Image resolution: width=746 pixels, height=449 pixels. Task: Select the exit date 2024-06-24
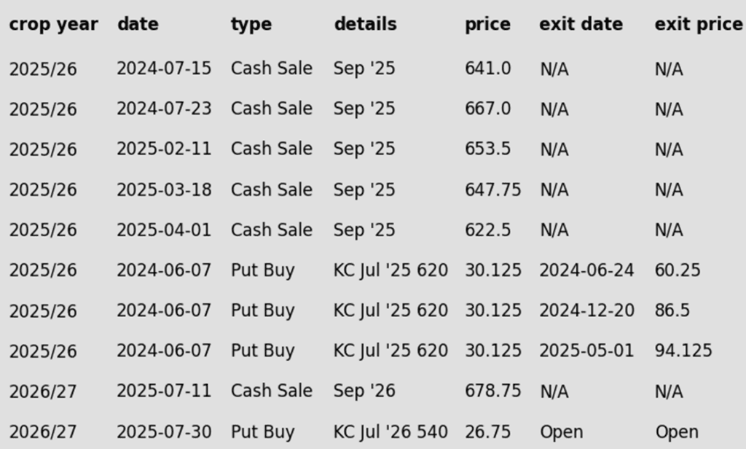(x=586, y=270)
